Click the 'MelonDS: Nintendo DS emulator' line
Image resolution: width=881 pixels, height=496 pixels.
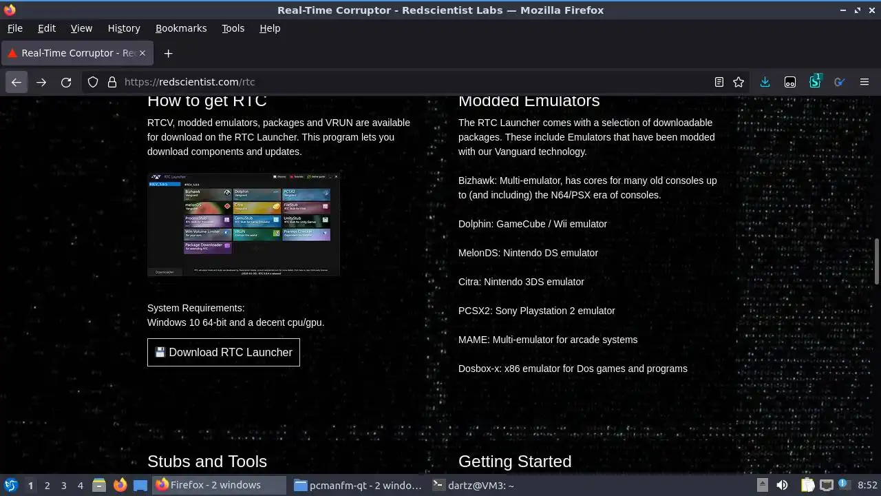[x=528, y=253]
